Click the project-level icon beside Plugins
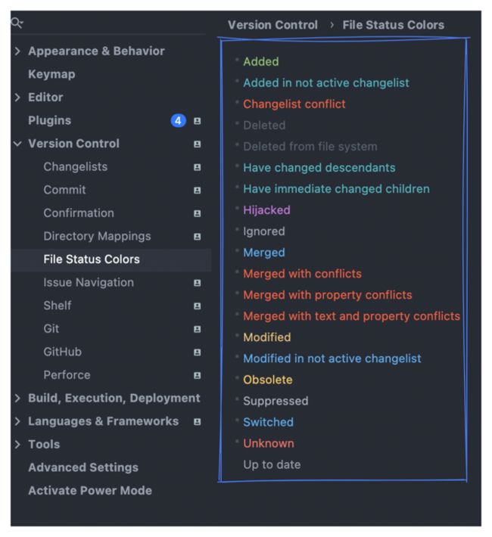This screenshot has height=537, width=492. click(197, 120)
